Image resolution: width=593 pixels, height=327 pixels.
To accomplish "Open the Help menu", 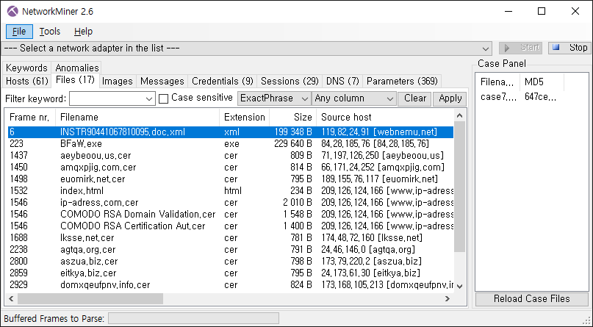I will tap(83, 32).
